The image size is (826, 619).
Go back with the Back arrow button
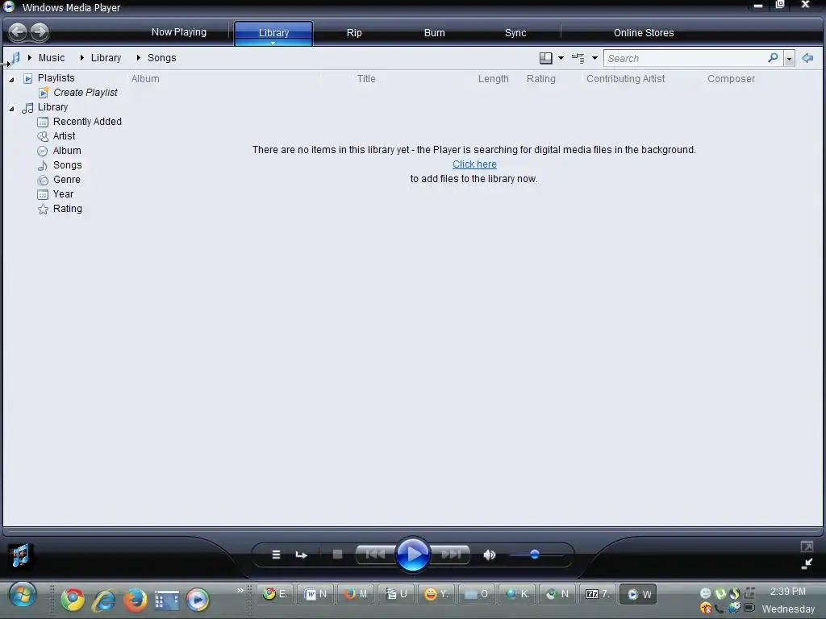point(18,32)
